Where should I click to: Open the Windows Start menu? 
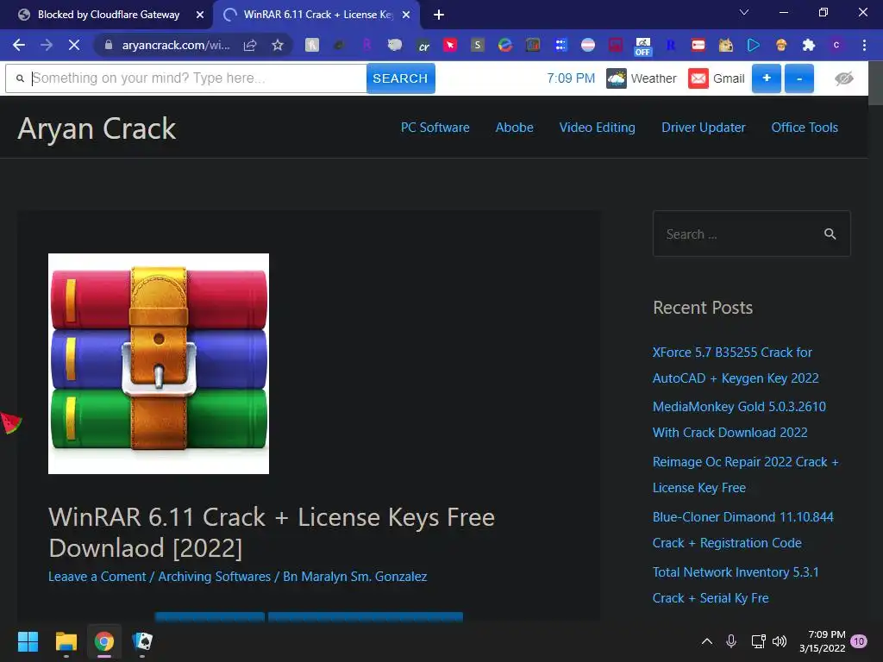[x=28, y=641]
